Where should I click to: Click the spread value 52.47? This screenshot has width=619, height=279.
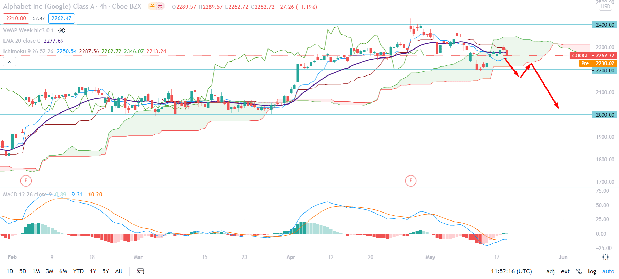[39, 18]
